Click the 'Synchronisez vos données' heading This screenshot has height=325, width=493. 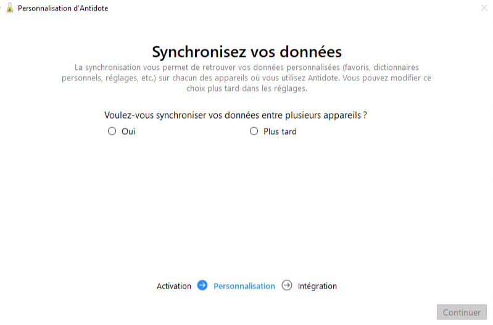pos(247,51)
